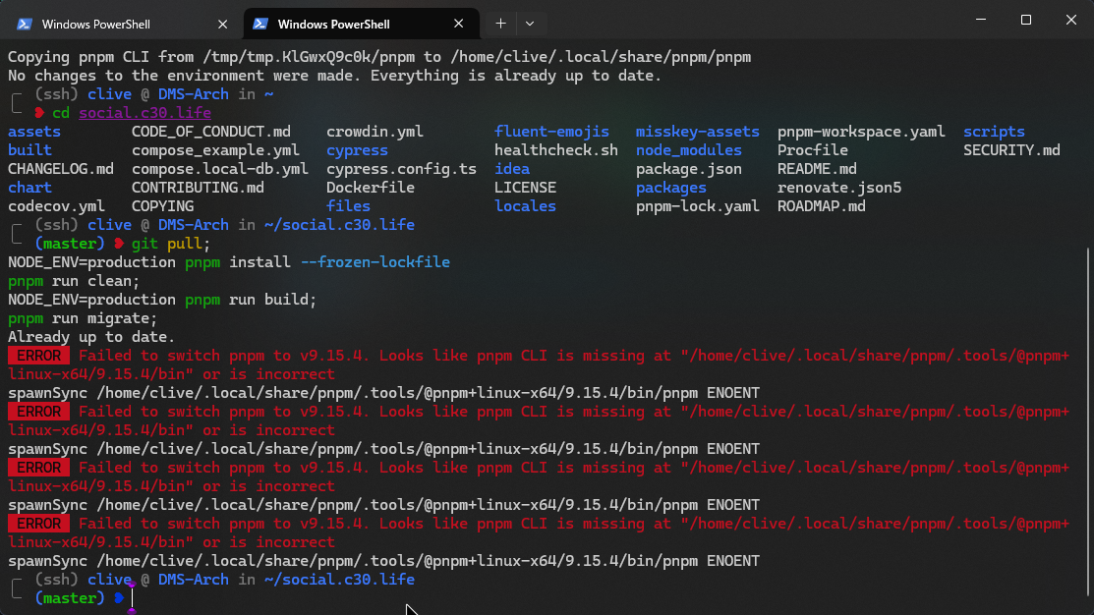
Task: Expand the new tab profile dropdown
Action: 530,23
